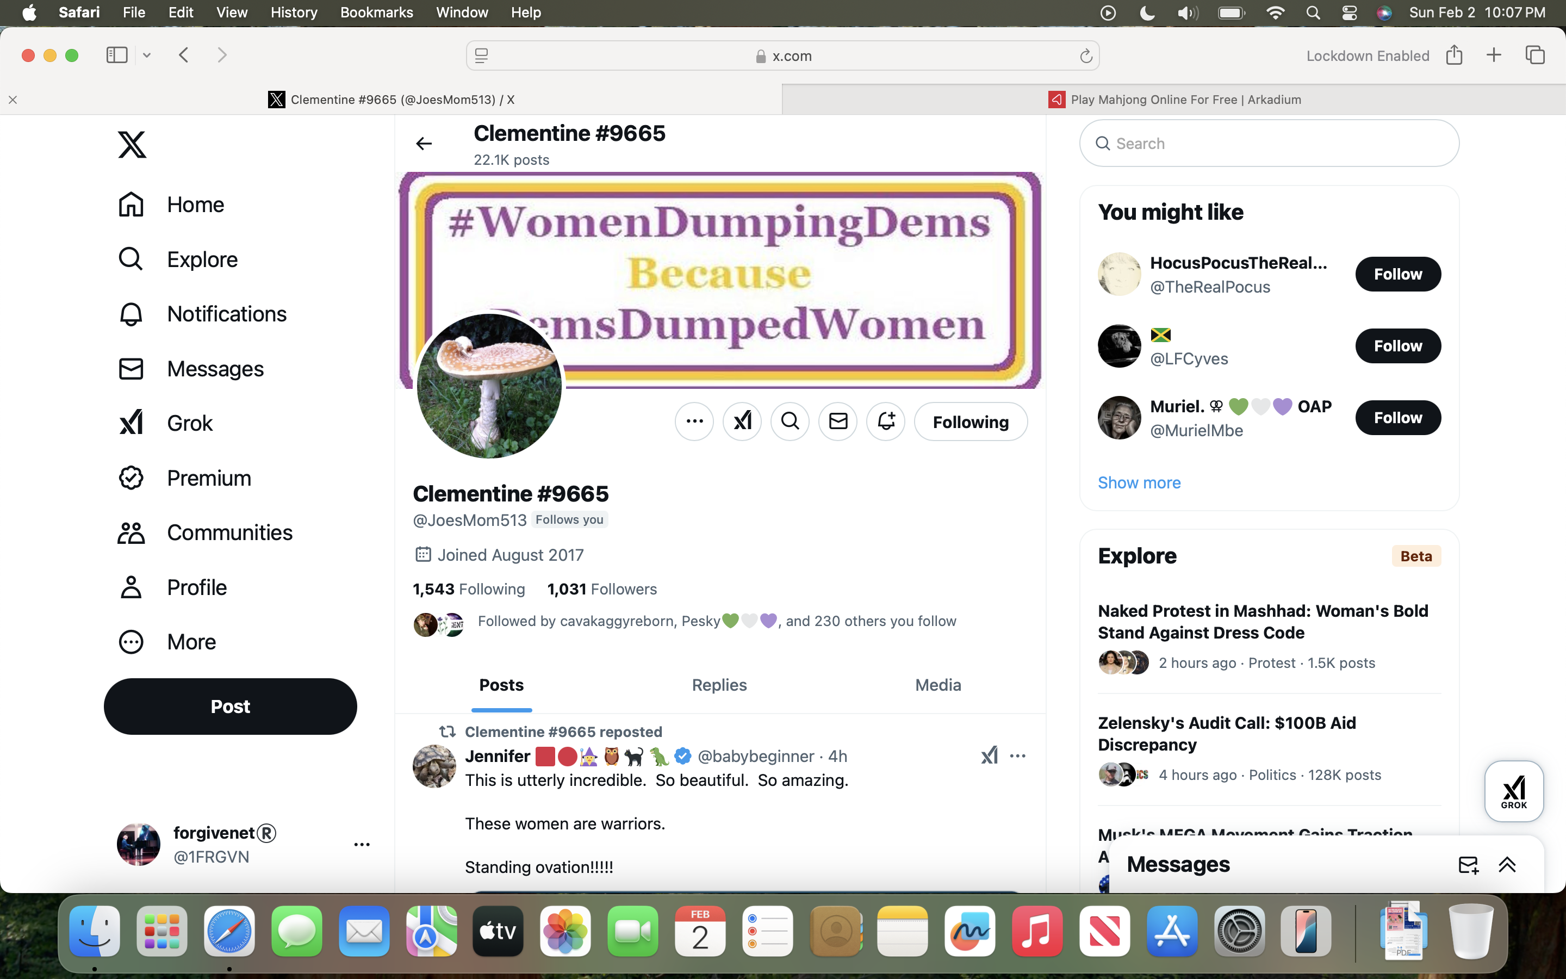Follow the Muriel @MurielMbe account
Viewport: 1566px width, 979px height.
1398,418
